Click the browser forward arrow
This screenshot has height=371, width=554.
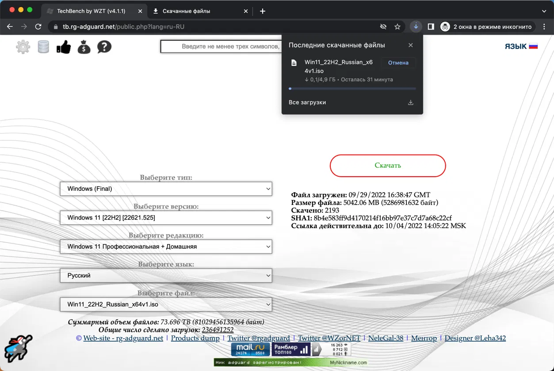(24, 26)
